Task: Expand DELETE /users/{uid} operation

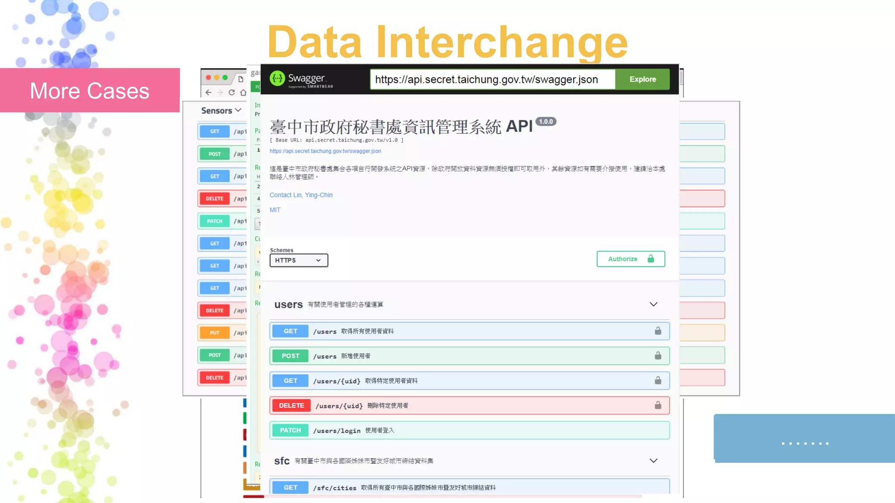Action: coord(469,406)
